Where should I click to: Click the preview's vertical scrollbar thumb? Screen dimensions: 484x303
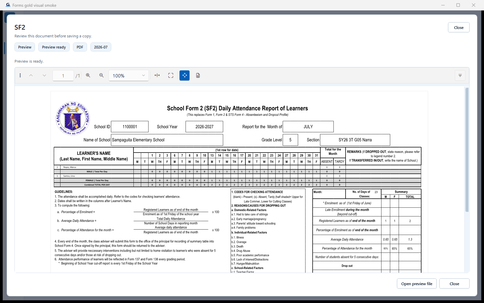[467, 150]
